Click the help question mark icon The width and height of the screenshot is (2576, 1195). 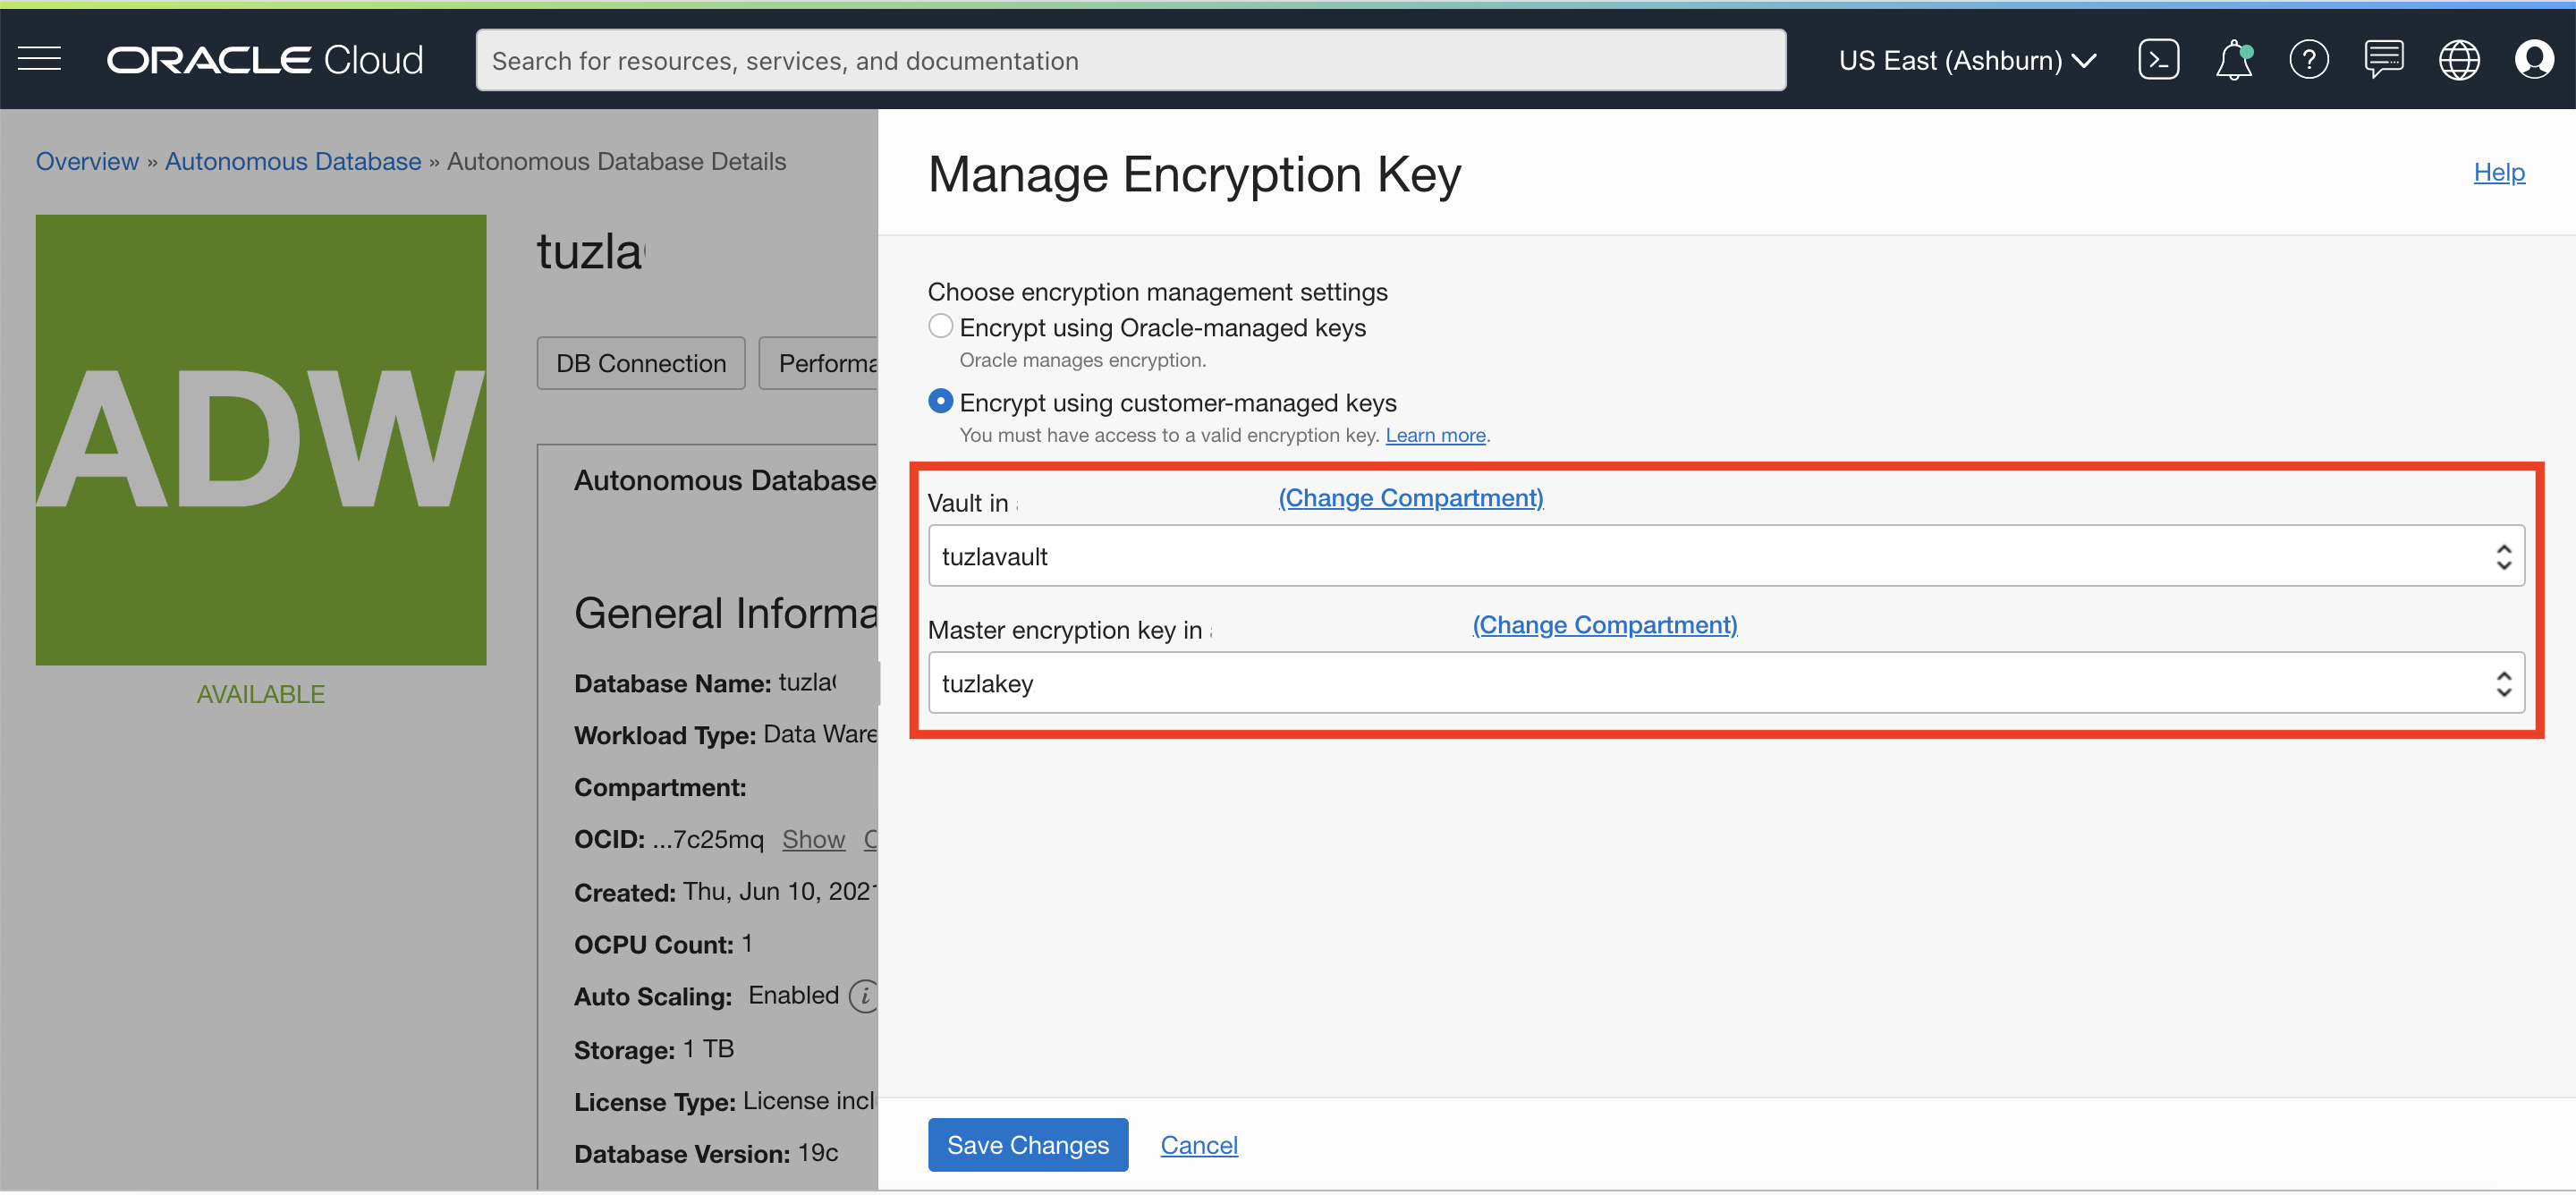[x=2307, y=60]
